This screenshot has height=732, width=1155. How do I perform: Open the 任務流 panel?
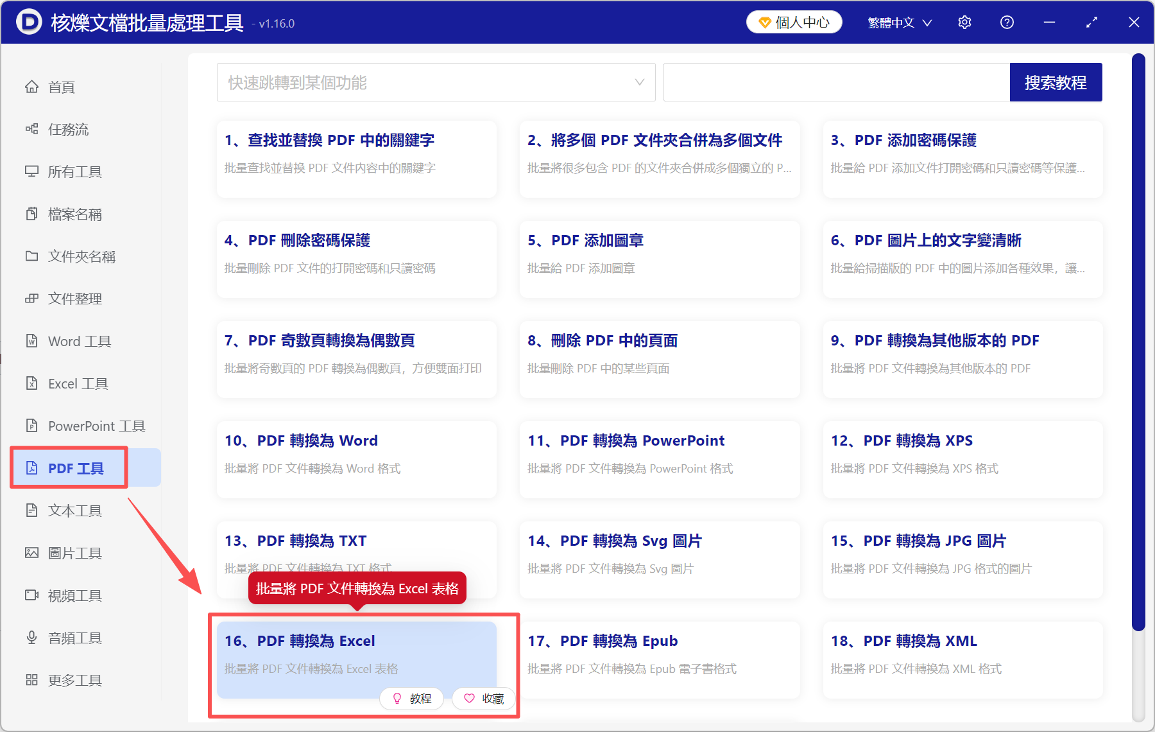pos(67,129)
